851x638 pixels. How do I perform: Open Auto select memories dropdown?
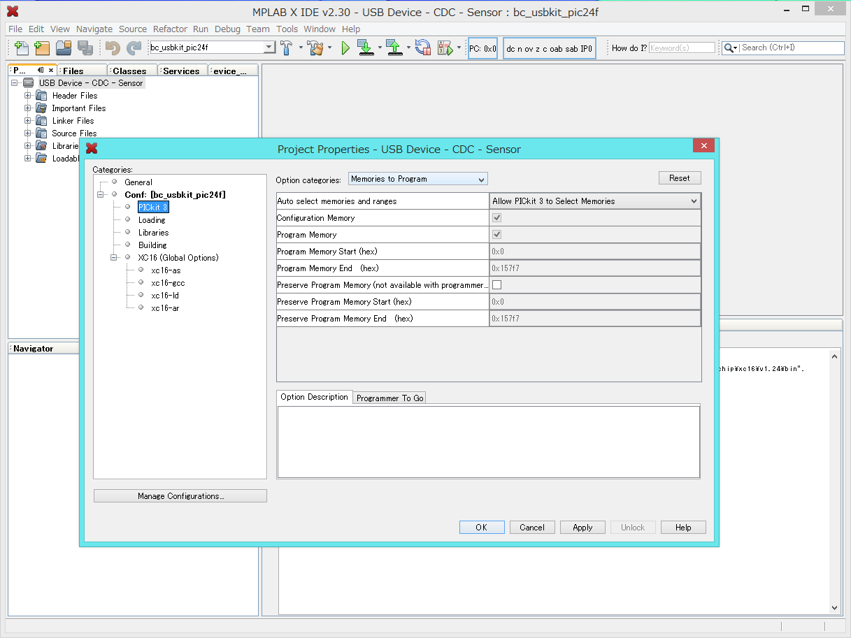click(x=595, y=201)
